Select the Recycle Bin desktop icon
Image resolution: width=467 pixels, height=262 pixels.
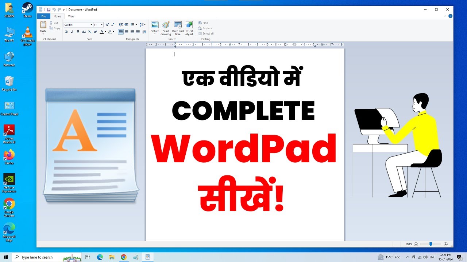click(9, 84)
